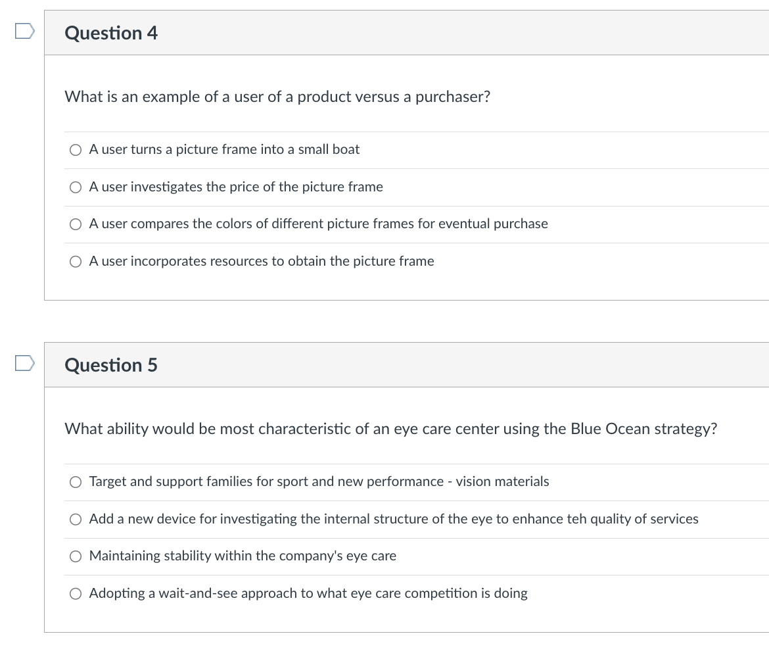Flag Question 5 with the bookmark icon
This screenshot has width=769, height=659.
[24, 363]
